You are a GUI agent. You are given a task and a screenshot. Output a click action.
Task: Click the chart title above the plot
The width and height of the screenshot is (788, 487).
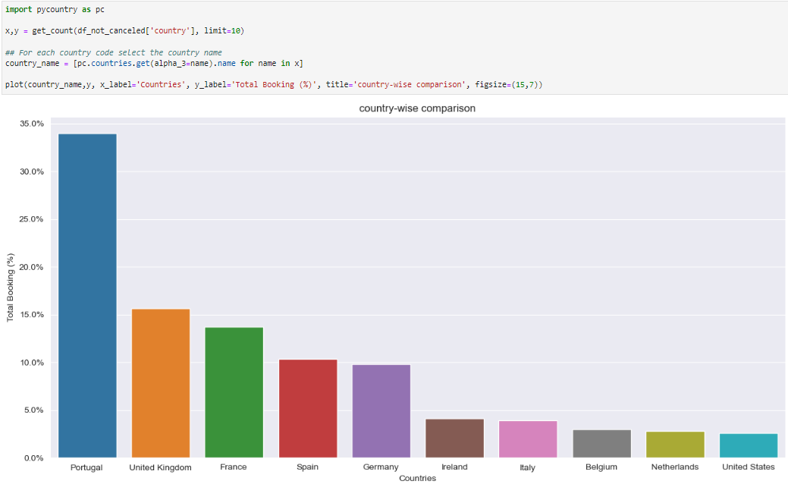pyautogui.click(x=417, y=108)
